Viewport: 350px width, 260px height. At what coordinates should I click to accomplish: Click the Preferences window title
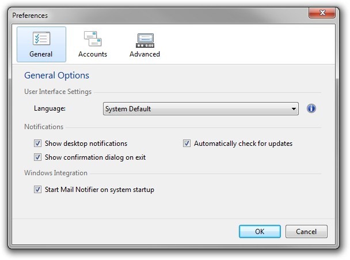point(30,16)
